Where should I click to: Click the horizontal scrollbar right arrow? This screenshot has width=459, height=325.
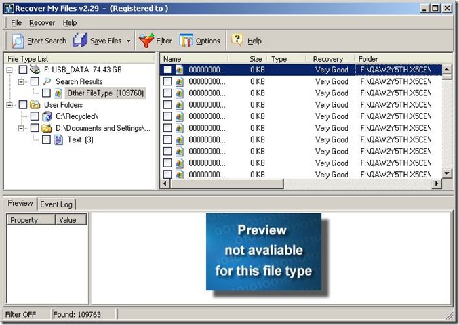click(437, 183)
